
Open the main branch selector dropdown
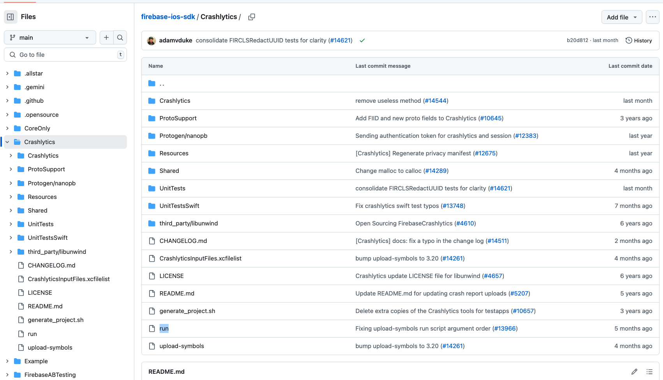tap(50, 37)
